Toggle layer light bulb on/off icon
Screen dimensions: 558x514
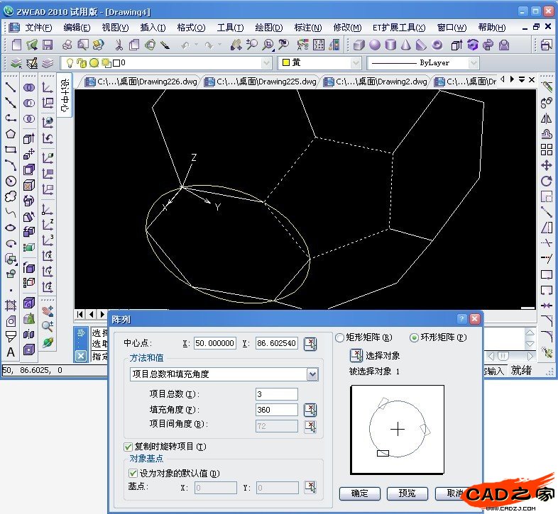[70, 63]
